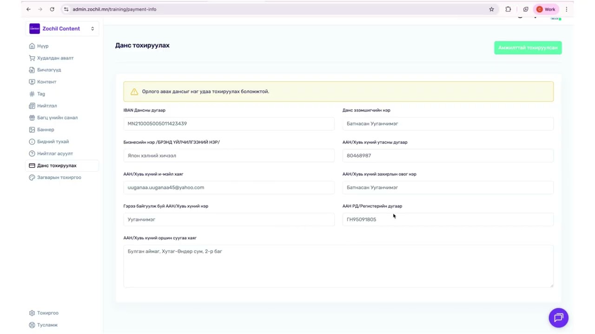Click the Багц үнийн санал gift icon
The width and height of the screenshot is (595, 334).
click(x=32, y=118)
